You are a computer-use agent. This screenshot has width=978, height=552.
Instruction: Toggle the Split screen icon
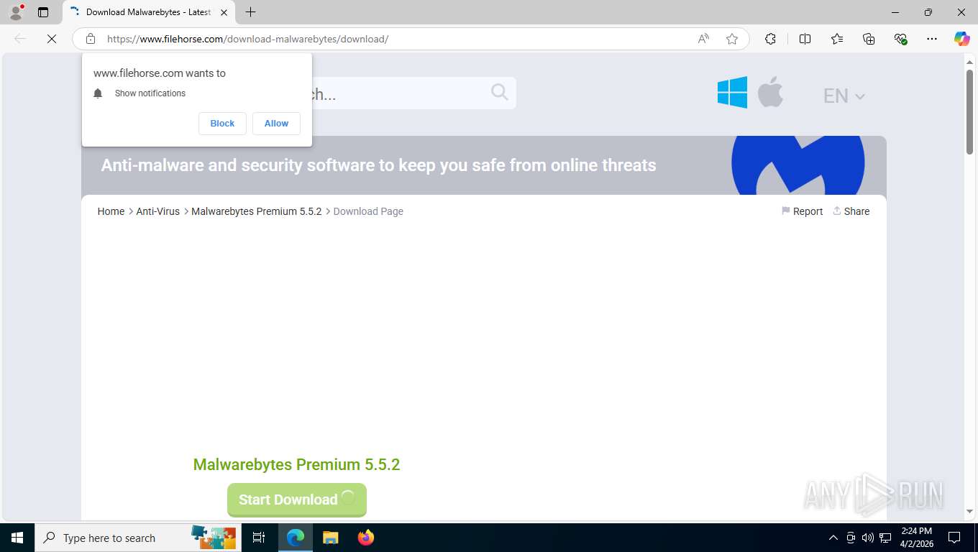tap(805, 39)
